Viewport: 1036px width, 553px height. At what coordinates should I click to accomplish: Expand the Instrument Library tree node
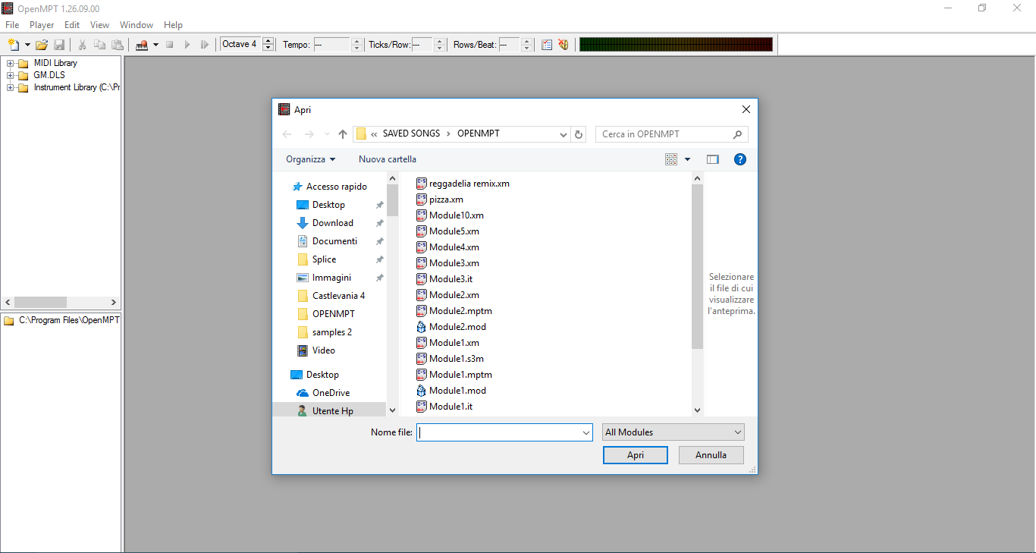click(x=11, y=87)
